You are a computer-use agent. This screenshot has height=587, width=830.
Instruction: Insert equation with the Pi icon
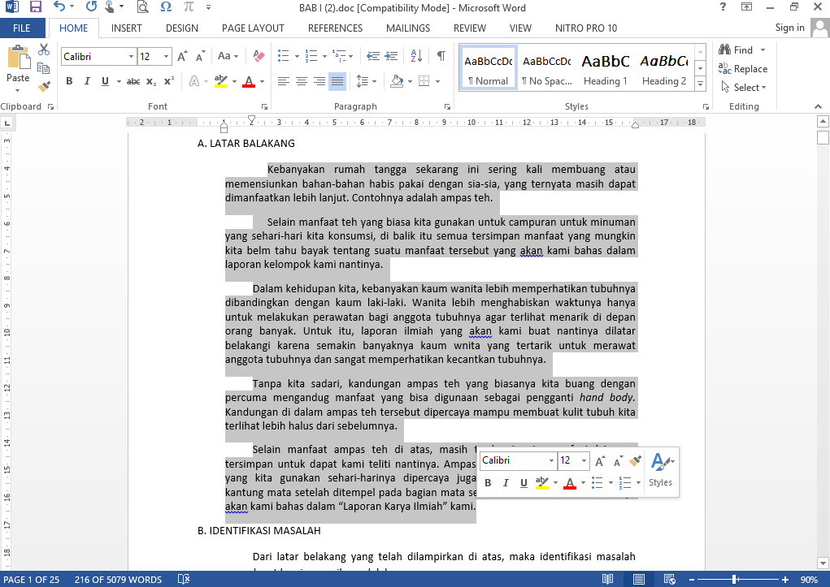pos(189,6)
